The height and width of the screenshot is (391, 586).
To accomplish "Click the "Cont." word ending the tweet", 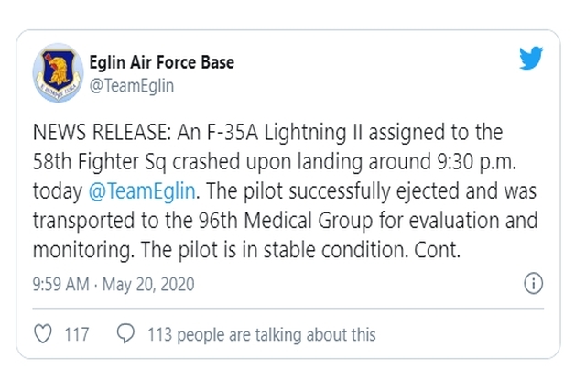I will click(438, 250).
